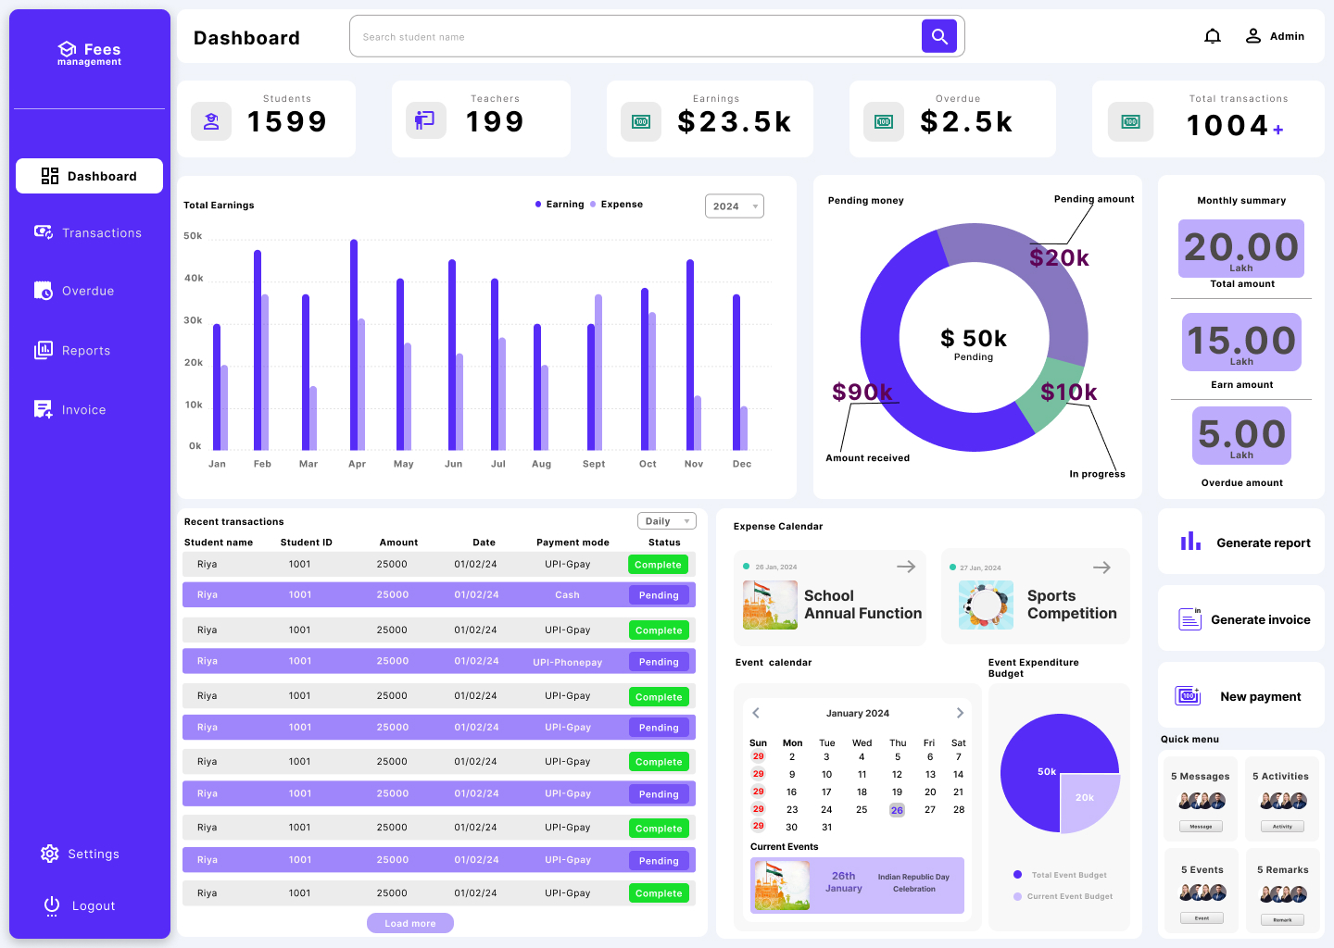Toggle the Current Event Budget legend
The image size is (1334, 948).
(1063, 896)
